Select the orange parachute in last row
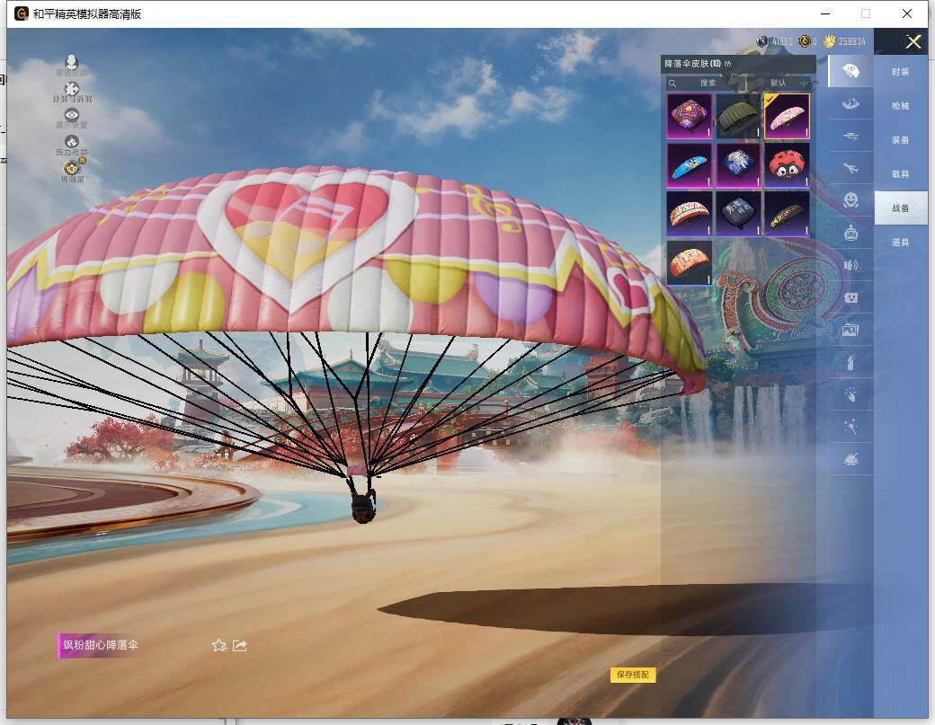The width and height of the screenshot is (935, 725). [x=690, y=262]
